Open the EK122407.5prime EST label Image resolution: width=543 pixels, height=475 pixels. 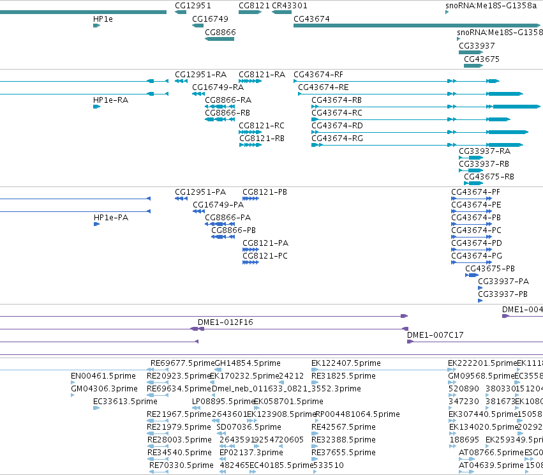point(346,363)
